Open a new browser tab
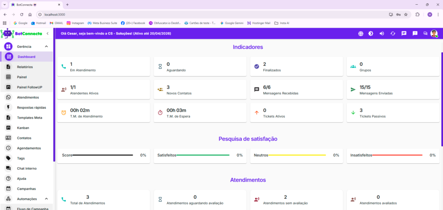 [x=67, y=5]
